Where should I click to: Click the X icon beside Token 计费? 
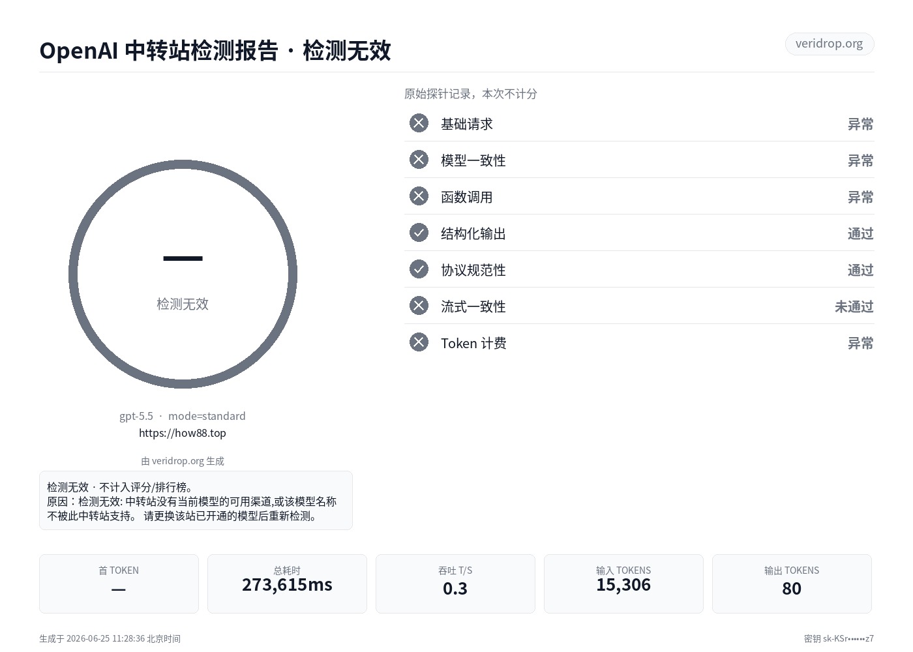(x=419, y=342)
